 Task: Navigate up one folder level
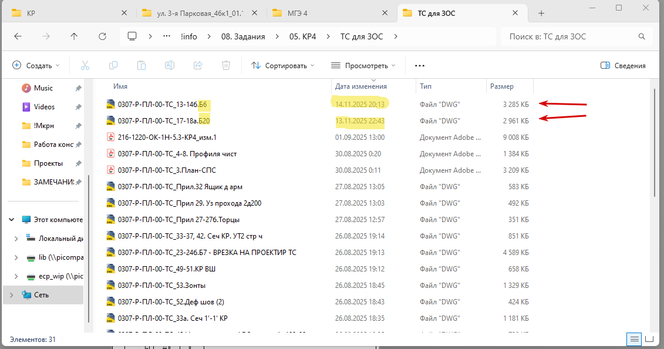click(74, 36)
